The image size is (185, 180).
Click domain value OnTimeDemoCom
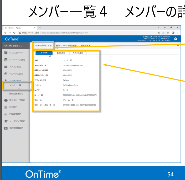point(70,85)
